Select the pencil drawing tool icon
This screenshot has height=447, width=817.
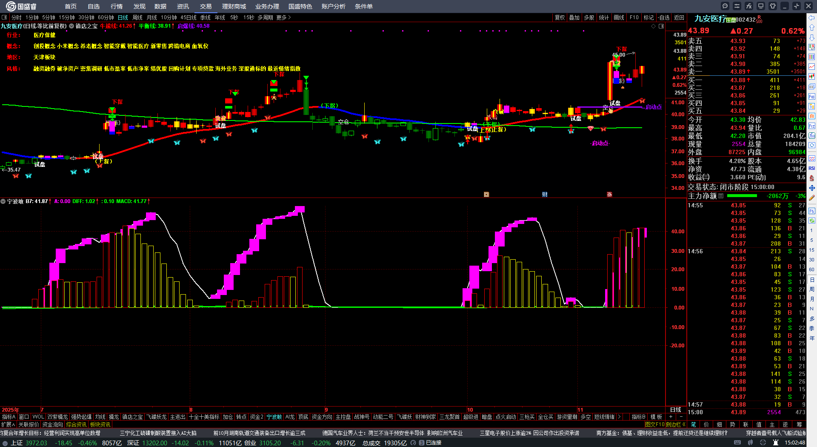pyautogui.click(x=812, y=198)
